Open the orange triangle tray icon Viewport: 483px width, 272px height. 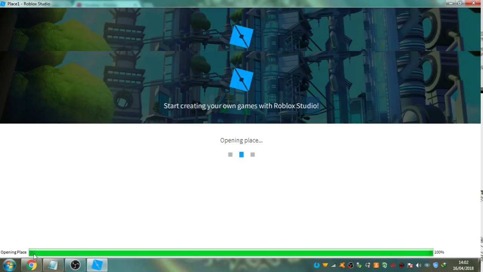pos(325,265)
